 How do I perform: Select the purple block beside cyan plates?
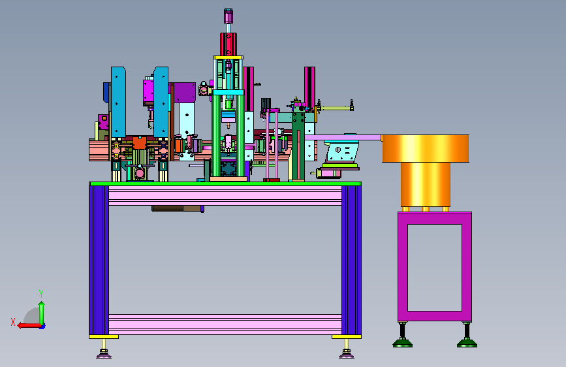pyautogui.click(x=185, y=93)
